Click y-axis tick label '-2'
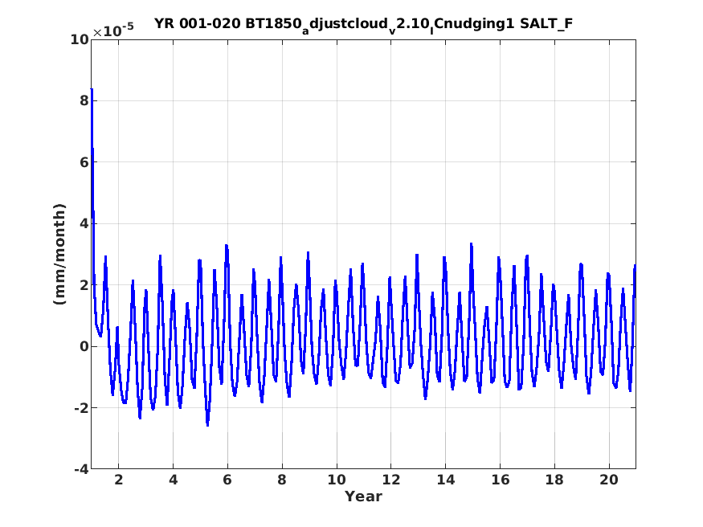Image resolution: width=703 pixels, height=527 pixels. (82, 408)
